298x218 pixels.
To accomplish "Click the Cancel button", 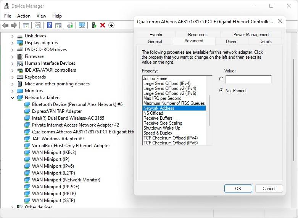I will (x=269, y=188).
